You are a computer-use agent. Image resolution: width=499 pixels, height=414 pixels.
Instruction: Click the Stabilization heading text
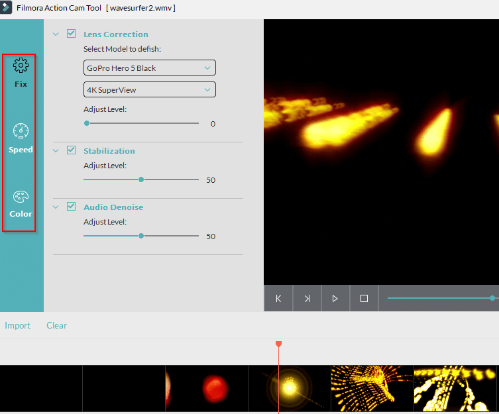109,150
